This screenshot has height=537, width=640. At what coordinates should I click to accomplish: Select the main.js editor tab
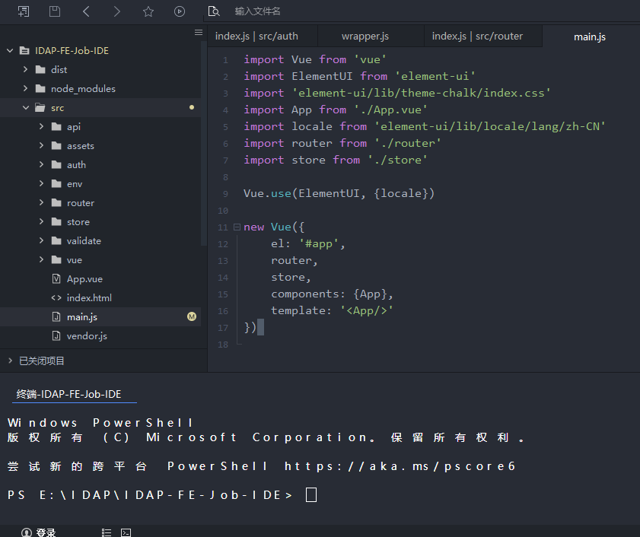[x=590, y=37]
